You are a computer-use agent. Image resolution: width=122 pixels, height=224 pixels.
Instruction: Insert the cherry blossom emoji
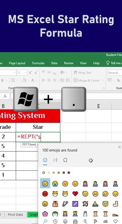(x=45, y=214)
